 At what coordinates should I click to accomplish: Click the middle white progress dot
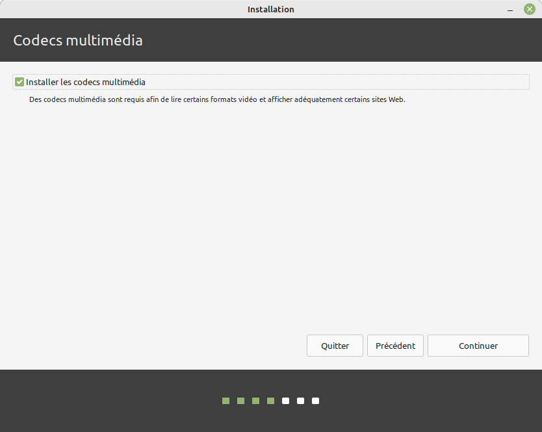[x=300, y=401]
